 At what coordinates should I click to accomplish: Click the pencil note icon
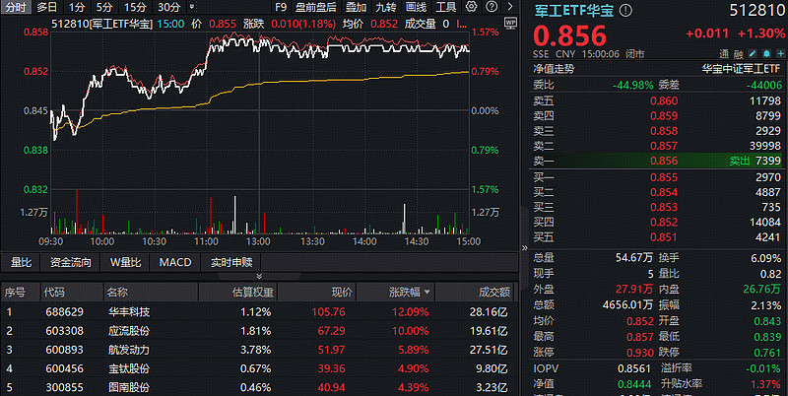[x=753, y=54]
